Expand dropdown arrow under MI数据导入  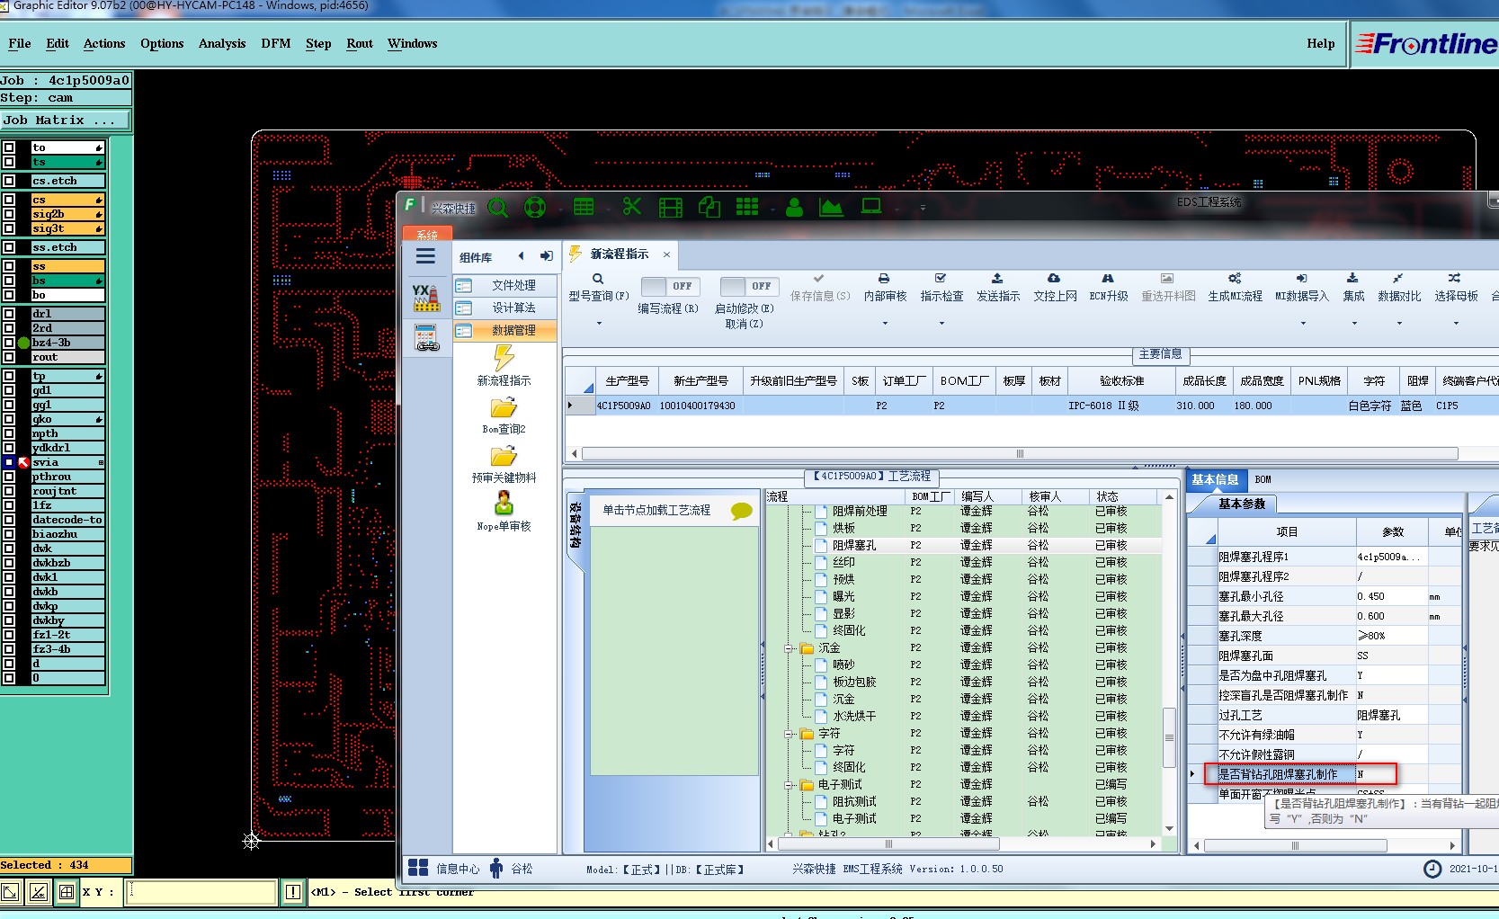(1302, 323)
